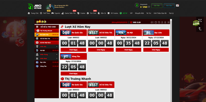Screen dimensions: 206x102
Task: Toggle fullscreen with the expand arrows icon
Action: (x=200, y=21)
